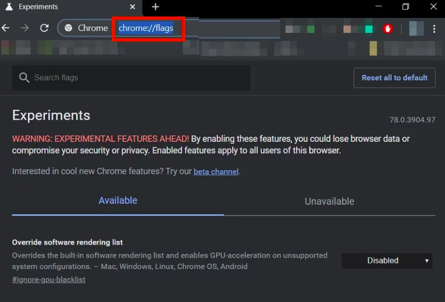Minimize the Chrome window

click(378, 6)
